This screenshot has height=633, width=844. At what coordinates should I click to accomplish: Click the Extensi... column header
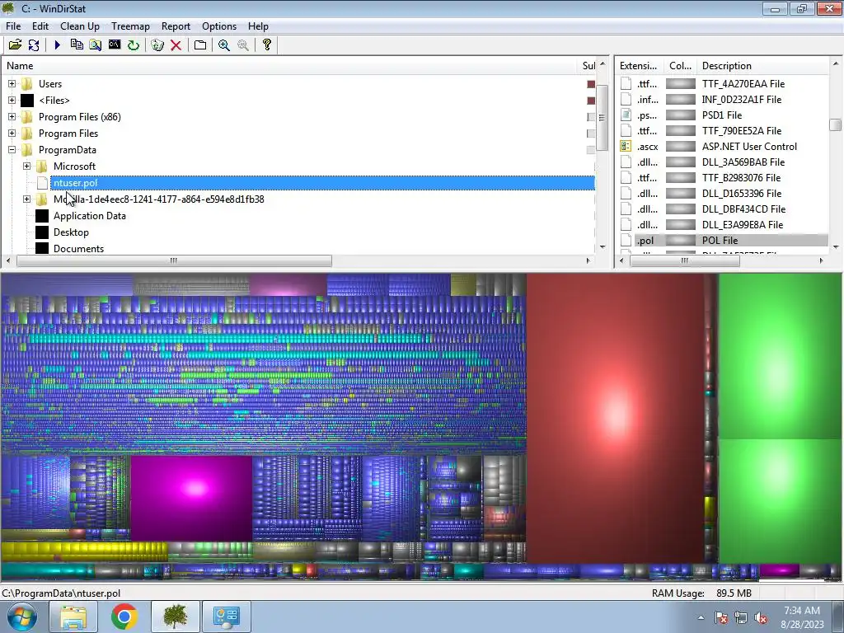coord(639,66)
